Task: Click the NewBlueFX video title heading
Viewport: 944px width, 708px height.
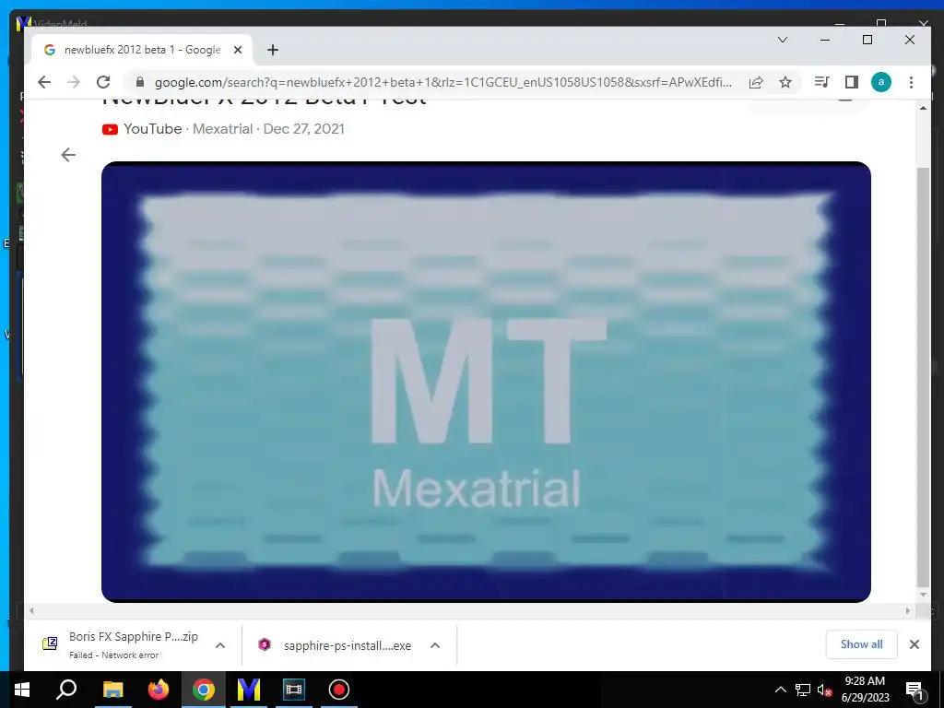Action: (x=265, y=100)
